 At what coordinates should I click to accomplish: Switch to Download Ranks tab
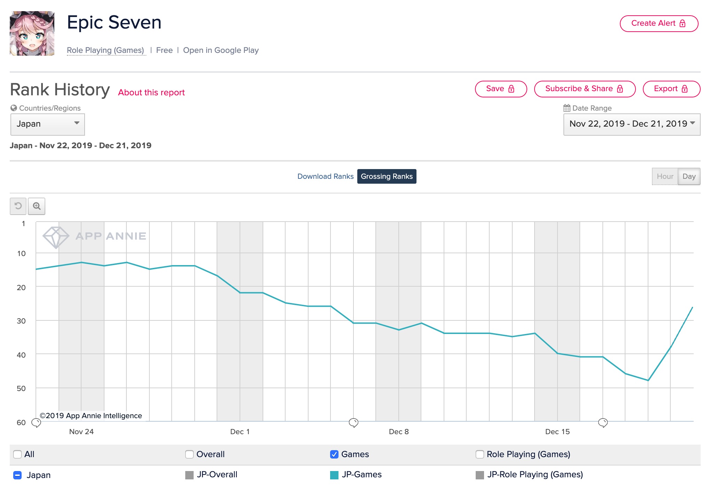pyautogui.click(x=325, y=176)
